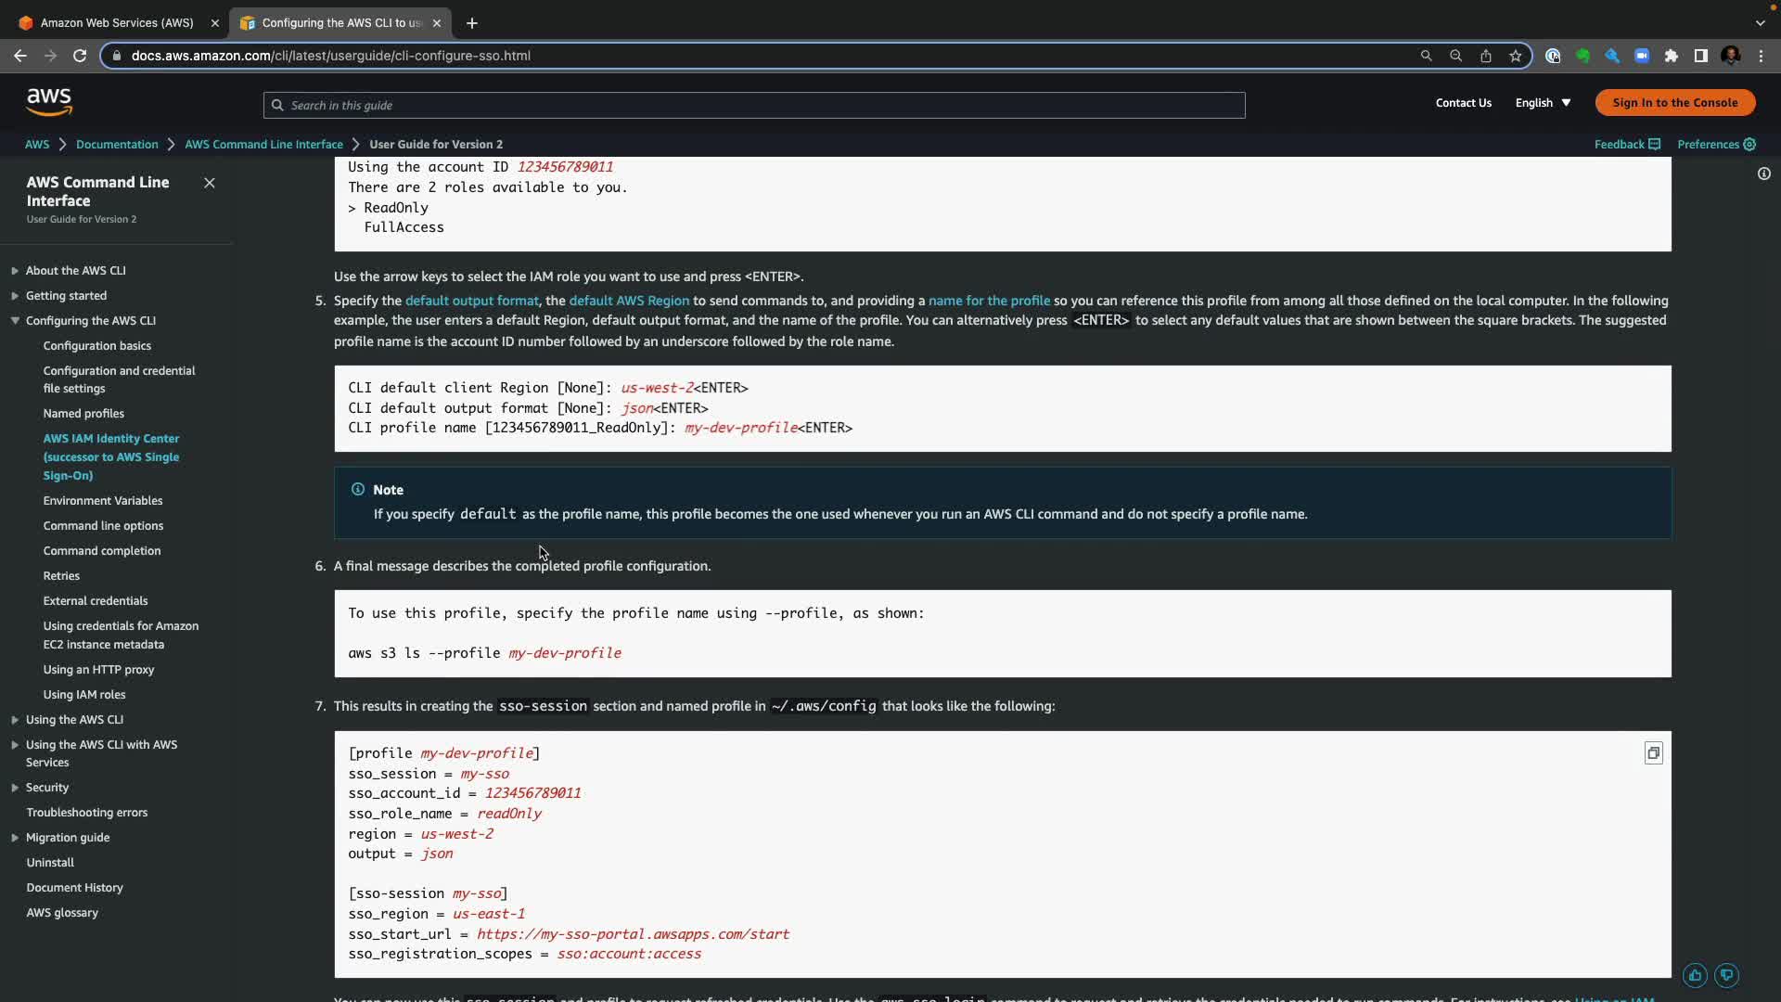1781x1002 pixels.
Task: Click the thumbs up feedback icon
Action: click(1695, 975)
